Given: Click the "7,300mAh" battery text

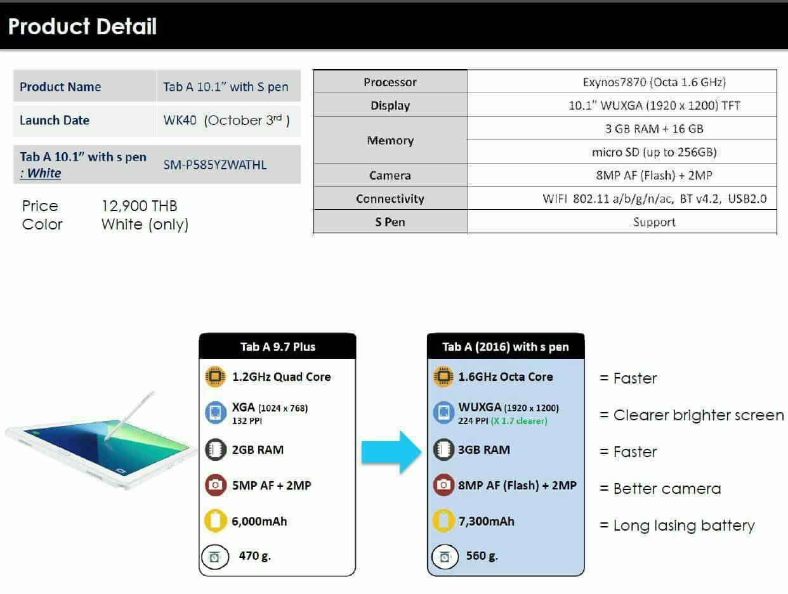Looking at the screenshot, I should point(486,522).
